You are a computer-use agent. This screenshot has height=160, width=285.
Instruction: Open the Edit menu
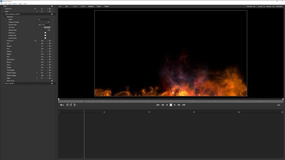pyautogui.click(x=6, y=4)
